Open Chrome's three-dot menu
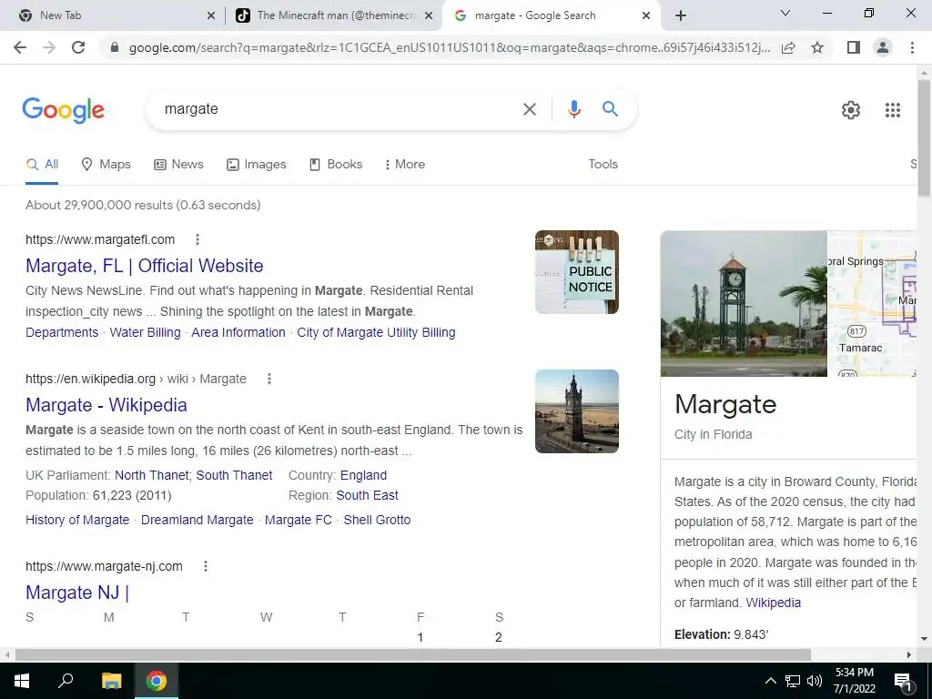This screenshot has width=932, height=699. (x=912, y=47)
